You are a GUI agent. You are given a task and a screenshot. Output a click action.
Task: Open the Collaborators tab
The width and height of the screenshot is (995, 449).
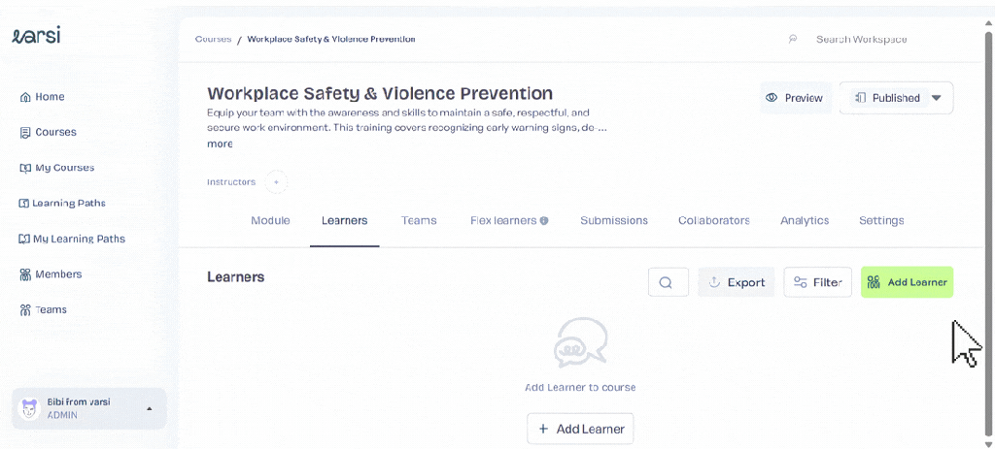click(x=714, y=220)
